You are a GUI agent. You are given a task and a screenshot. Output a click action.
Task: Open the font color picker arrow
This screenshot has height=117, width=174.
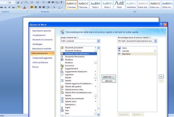point(27,7)
